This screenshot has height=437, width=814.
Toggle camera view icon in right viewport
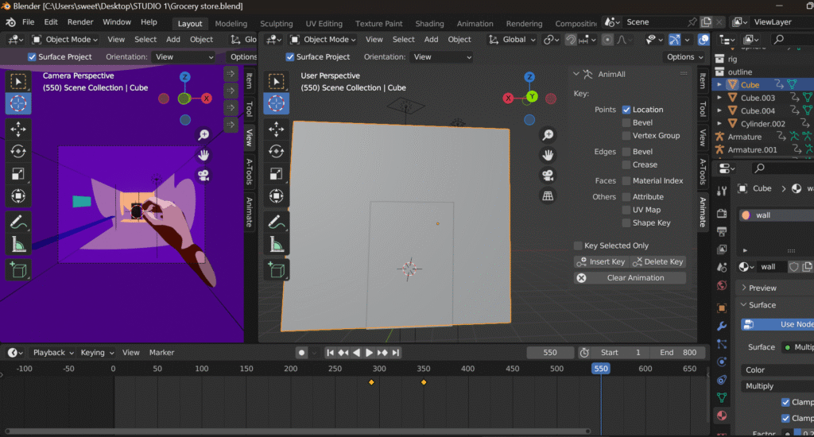coord(547,176)
